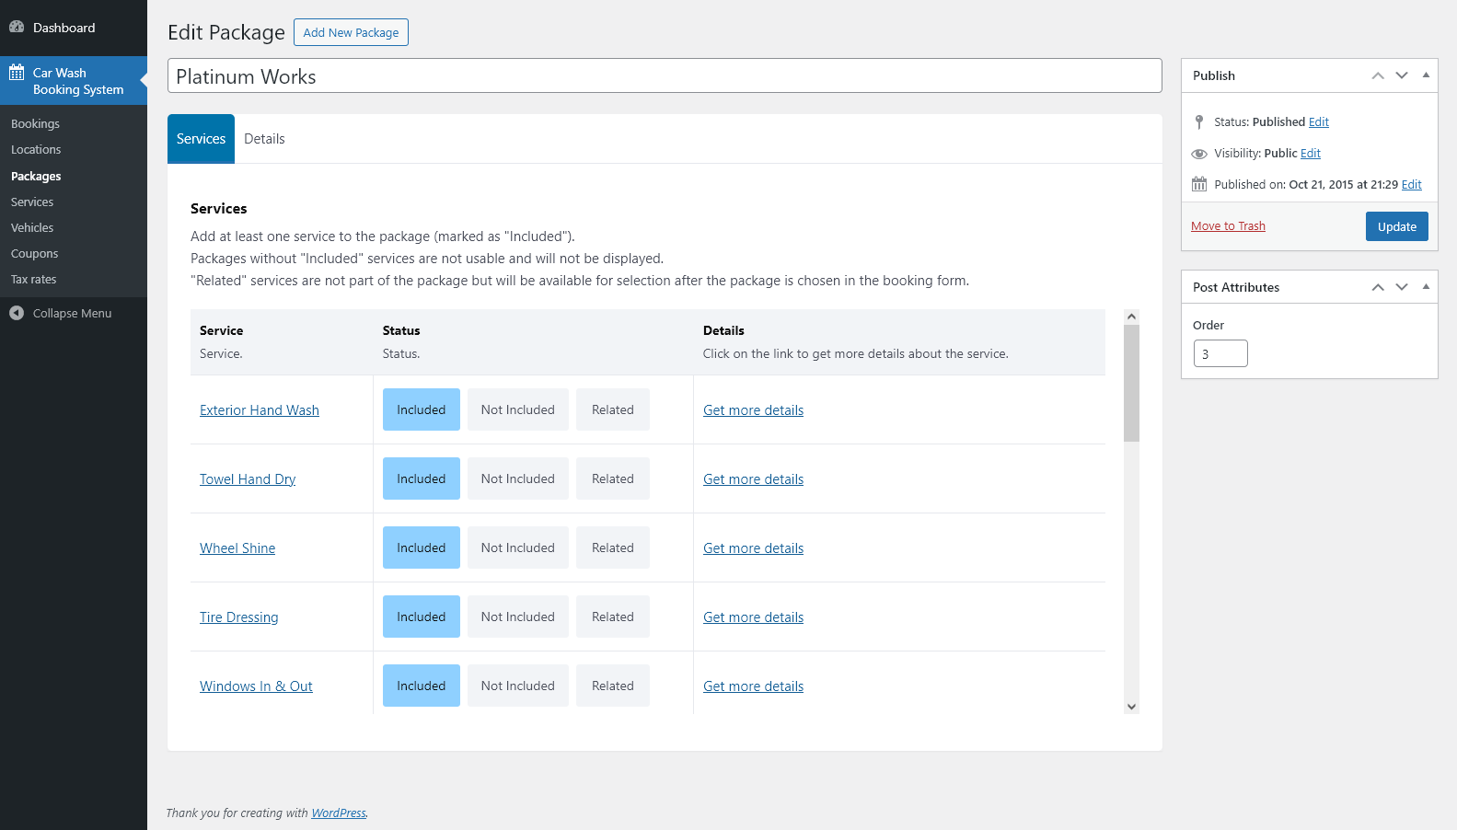Switch to the Details tab
Viewport: 1457px width, 830px height.
[x=264, y=139]
